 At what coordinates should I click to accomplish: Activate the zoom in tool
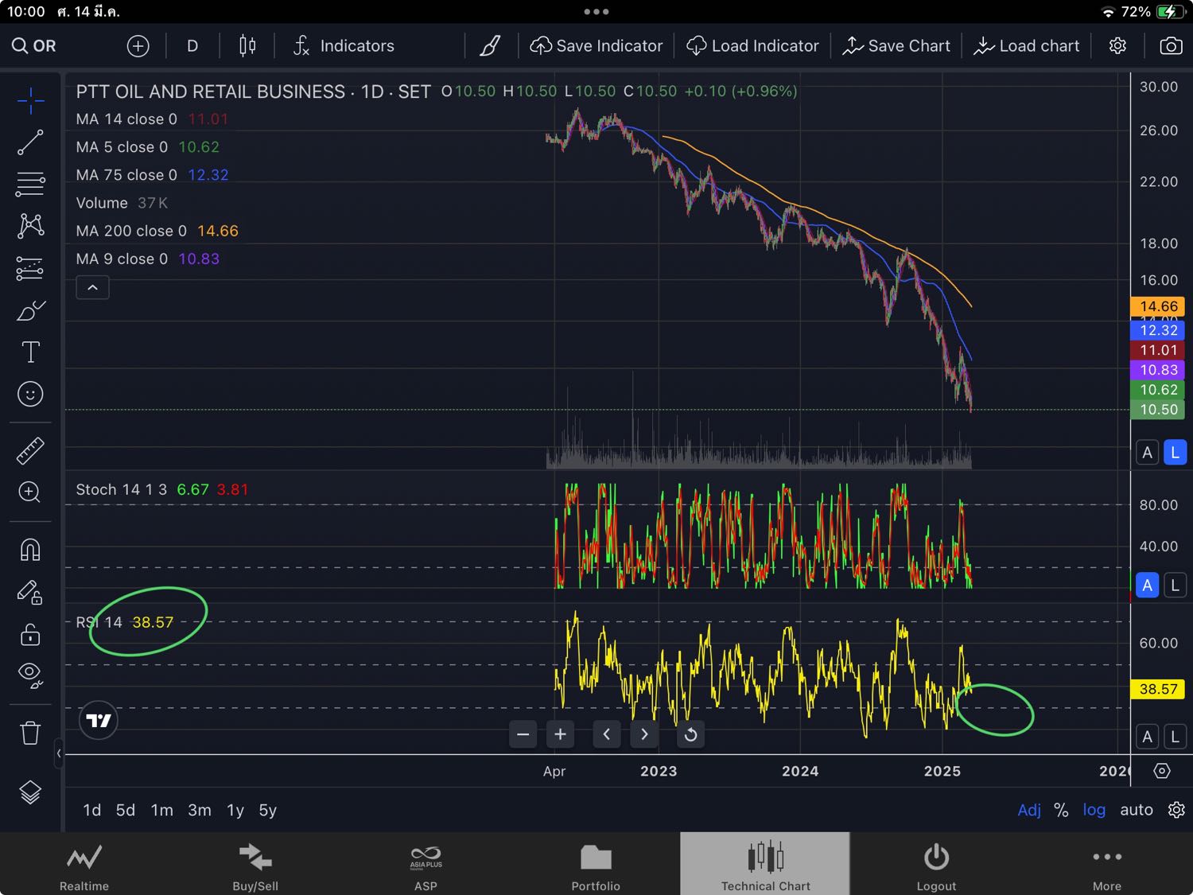pos(30,492)
